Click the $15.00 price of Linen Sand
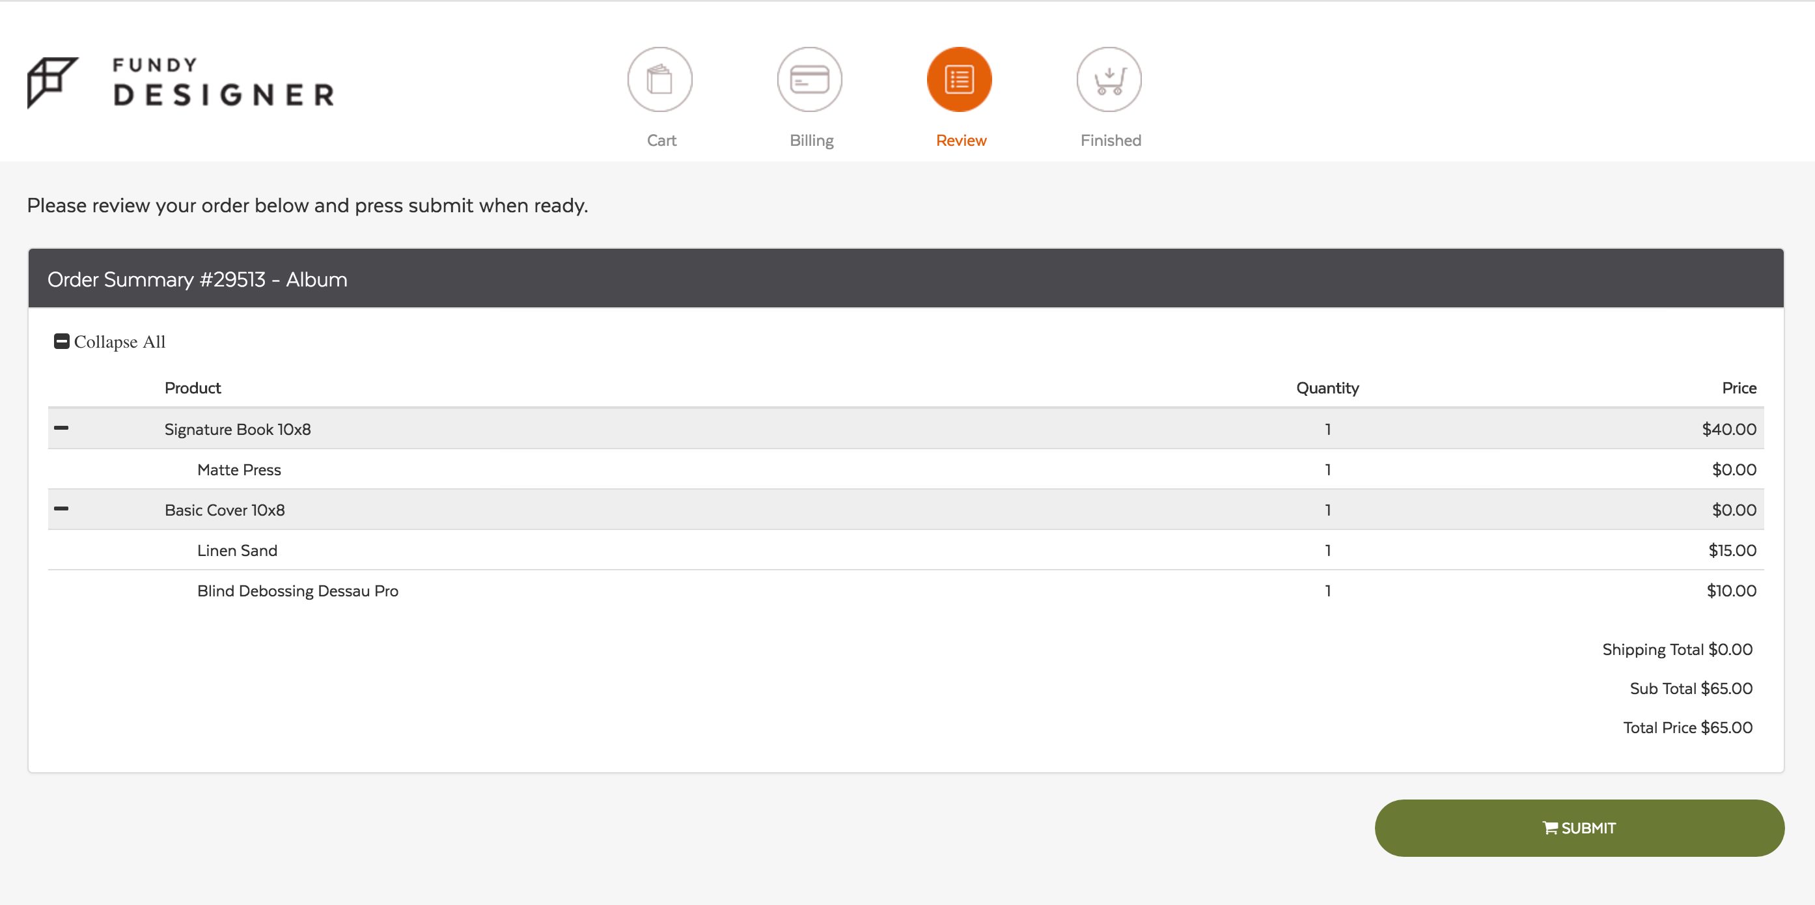The height and width of the screenshot is (905, 1815). tap(1732, 550)
